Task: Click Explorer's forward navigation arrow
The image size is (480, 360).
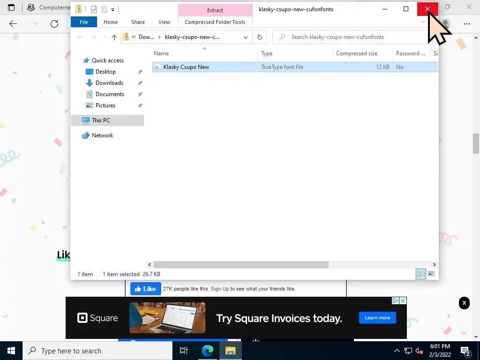Action: [93, 37]
